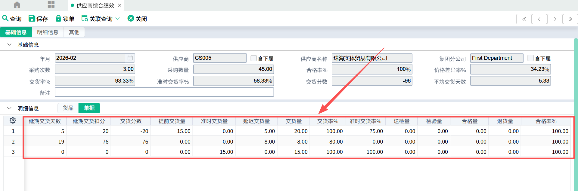Viewport: 578px width, 191px height.
Task: Close the 供应商综合绩效 tab
Action: pos(120,5)
